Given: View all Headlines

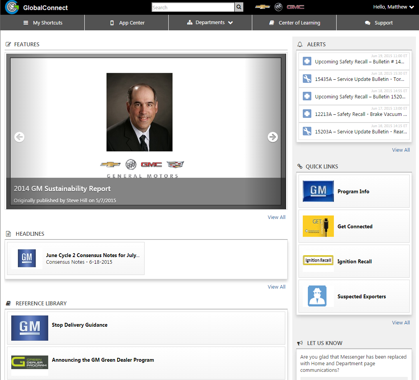Looking at the screenshot, I should [277, 287].
